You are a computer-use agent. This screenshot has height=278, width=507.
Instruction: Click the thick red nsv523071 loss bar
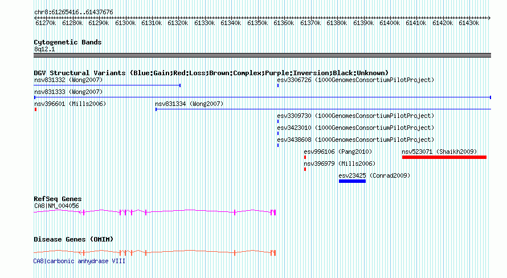444,157
